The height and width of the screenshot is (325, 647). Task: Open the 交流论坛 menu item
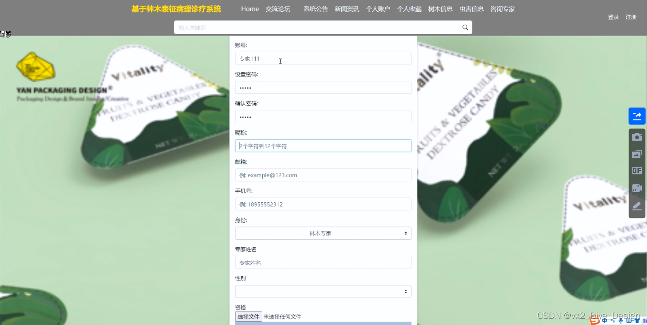pyautogui.click(x=278, y=9)
